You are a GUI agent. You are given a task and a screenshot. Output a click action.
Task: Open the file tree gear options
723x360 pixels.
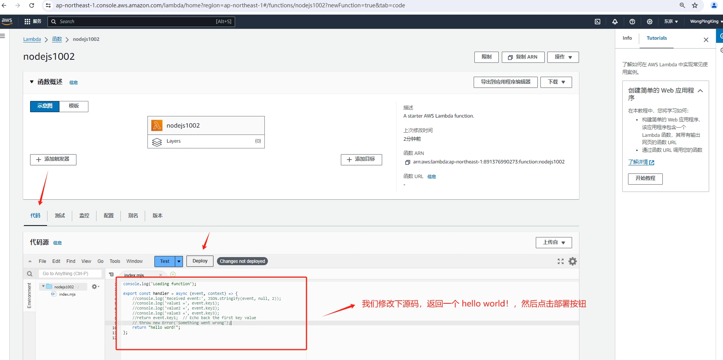95,287
